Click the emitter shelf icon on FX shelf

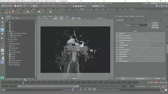pos(6,12)
